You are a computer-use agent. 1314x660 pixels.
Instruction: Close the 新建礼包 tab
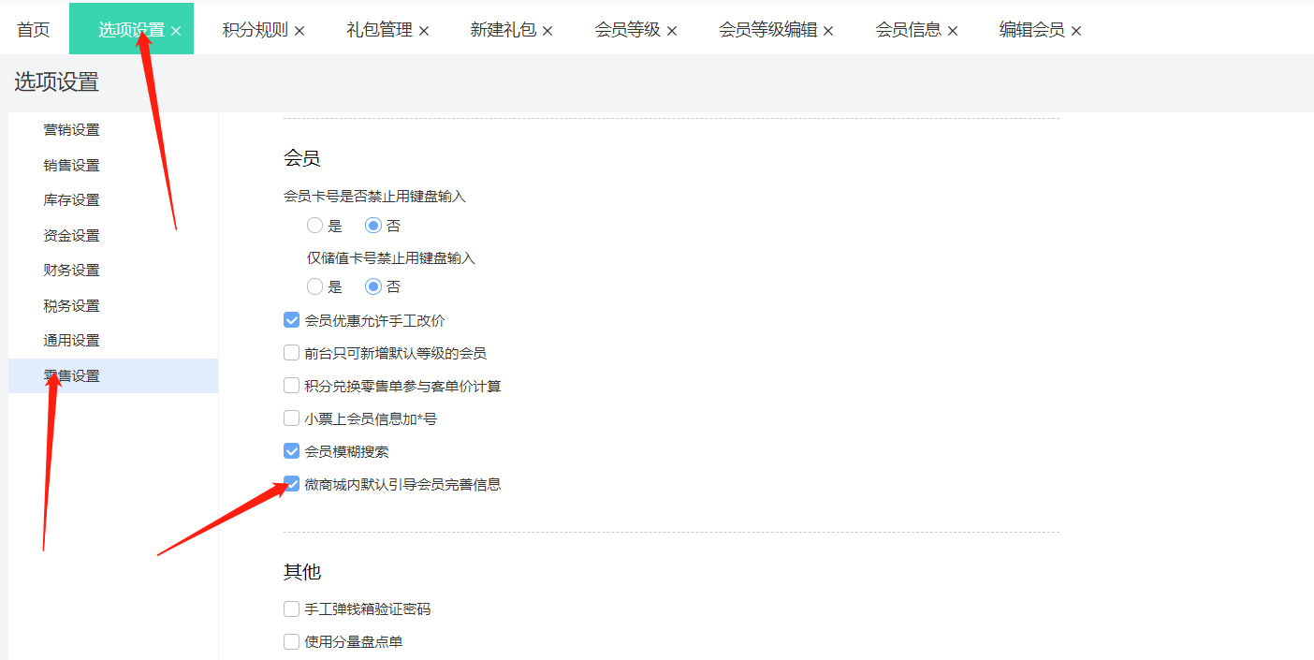pyautogui.click(x=548, y=29)
